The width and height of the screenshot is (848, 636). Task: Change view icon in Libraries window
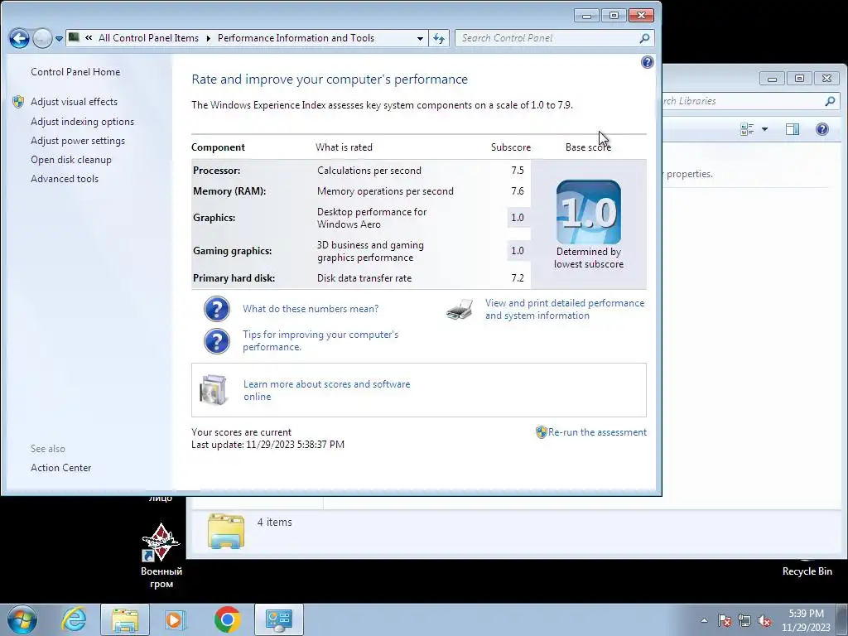747,129
